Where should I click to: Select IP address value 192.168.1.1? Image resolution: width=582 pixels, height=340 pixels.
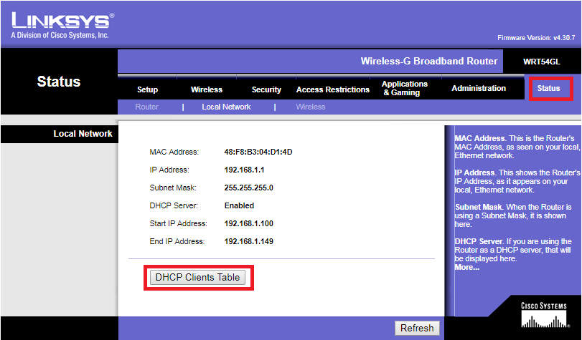click(x=244, y=170)
